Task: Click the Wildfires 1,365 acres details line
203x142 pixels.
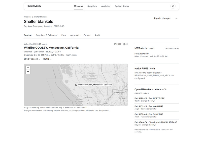Action: 42,52
